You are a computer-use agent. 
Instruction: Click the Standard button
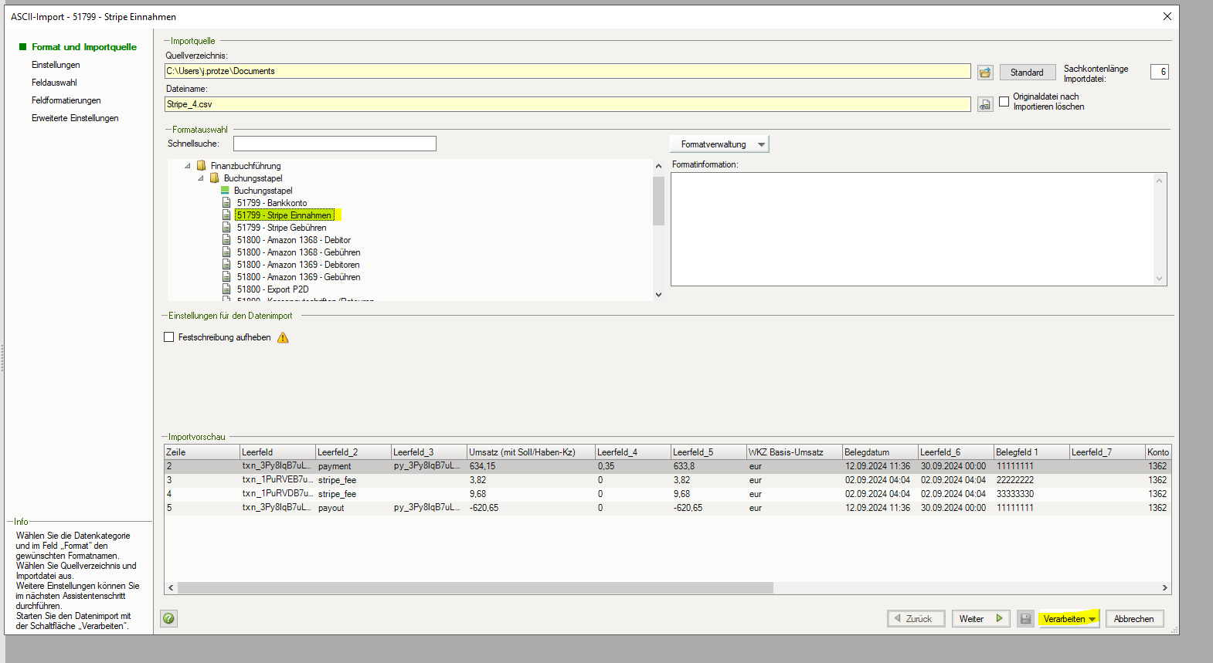[x=1026, y=73]
